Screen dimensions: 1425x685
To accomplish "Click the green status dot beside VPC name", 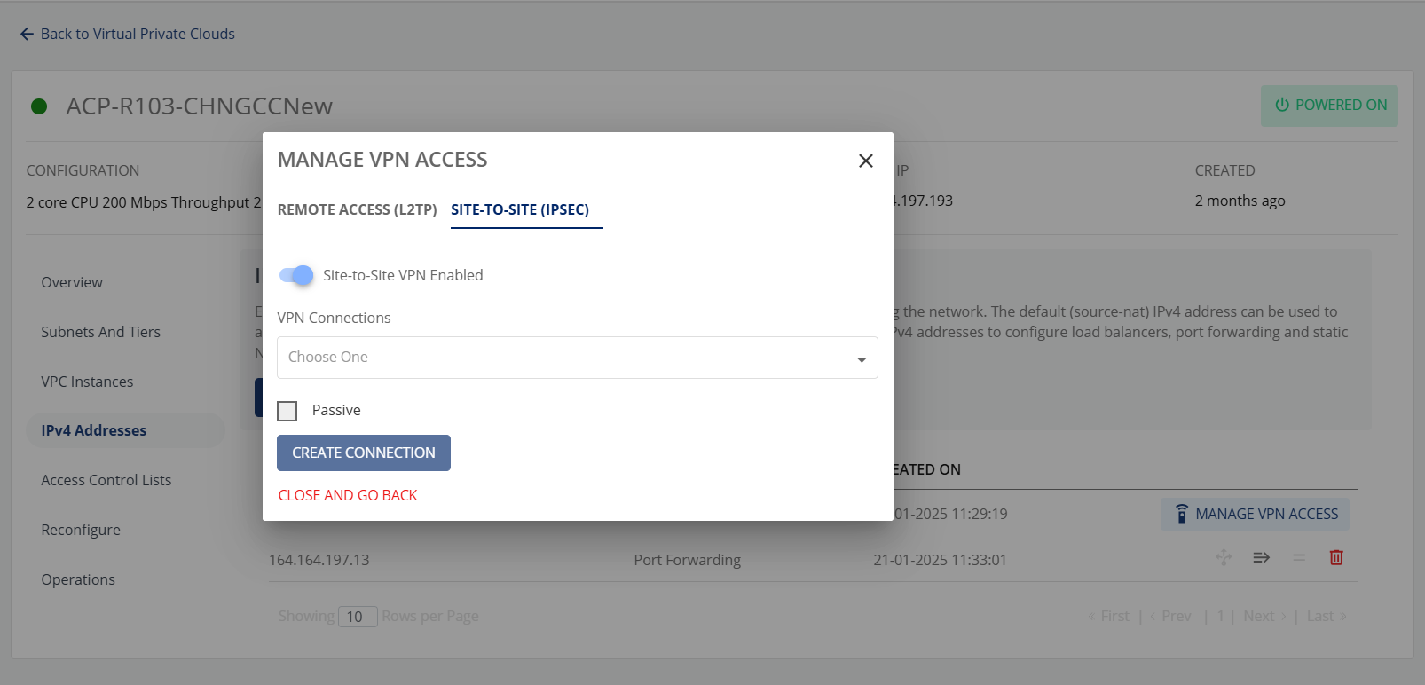I will (x=39, y=106).
